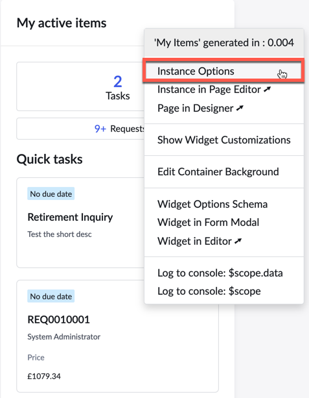This screenshot has width=309, height=398.
Task: Click the System Administrator text
Action: click(64, 336)
